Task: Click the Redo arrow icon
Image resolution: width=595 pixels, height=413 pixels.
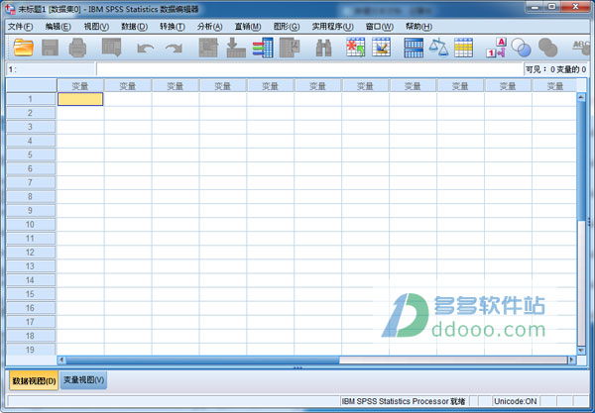Action: coord(174,49)
